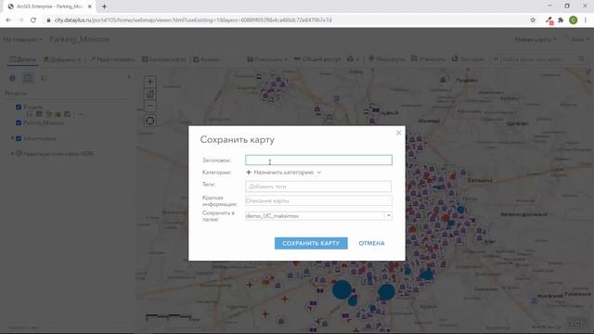This screenshot has height=334, width=594.
Task: Click СОХРАНИТЬ КАРТУ button
Action: pos(311,243)
